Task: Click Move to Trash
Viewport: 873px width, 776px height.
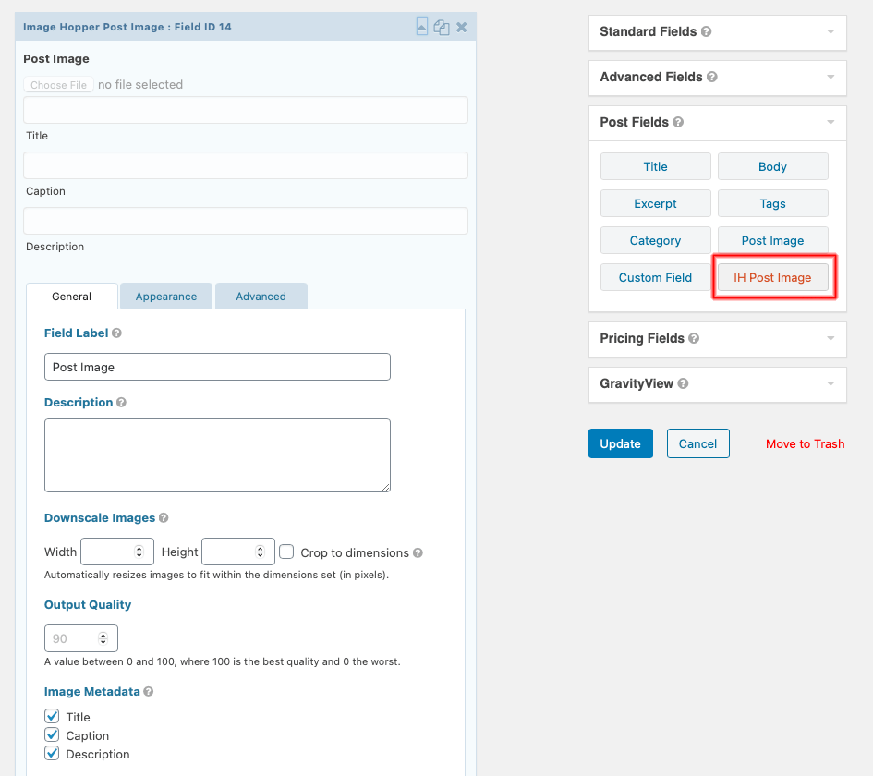Action: coord(805,443)
